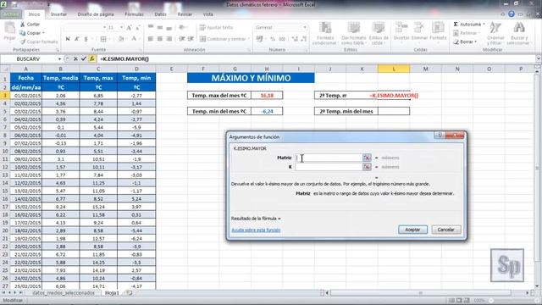Switch to the Insertar ribbon tab
Screen dimensions: 542x305
click(x=58, y=14)
